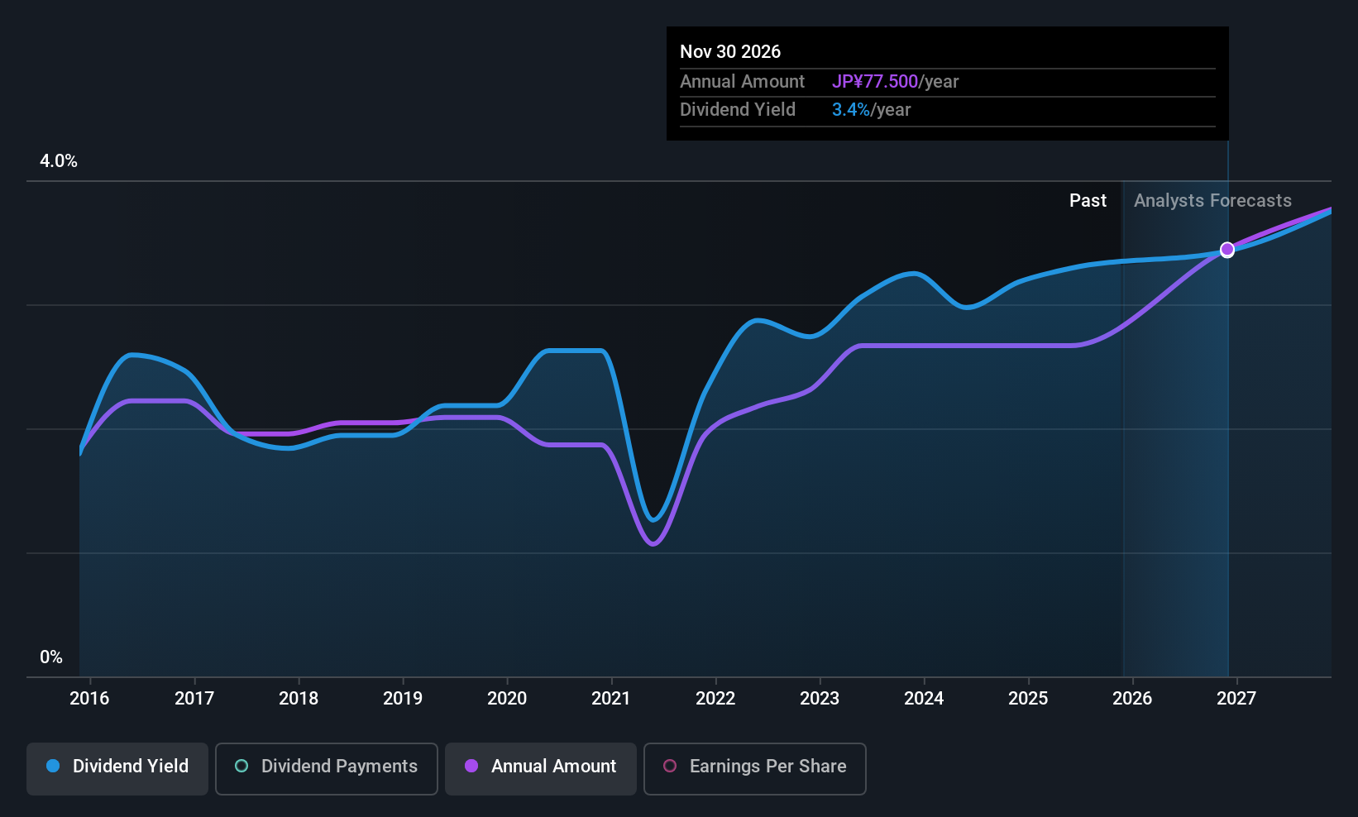This screenshot has width=1358, height=817.
Task: Click the JP¥77.500 annual amount value
Action: click(875, 82)
